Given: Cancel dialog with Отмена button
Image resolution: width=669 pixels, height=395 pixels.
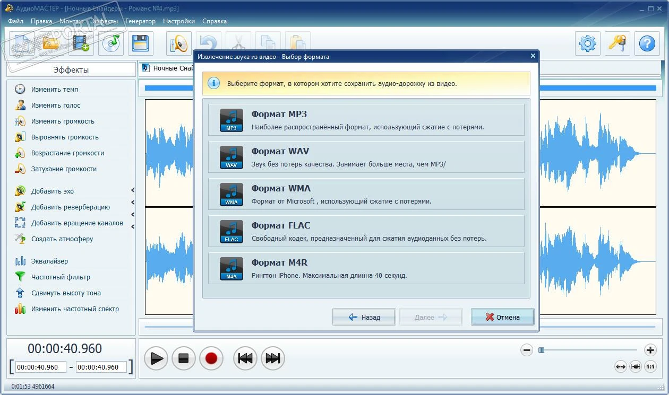Looking at the screenshot, I should tap(502, 317).
